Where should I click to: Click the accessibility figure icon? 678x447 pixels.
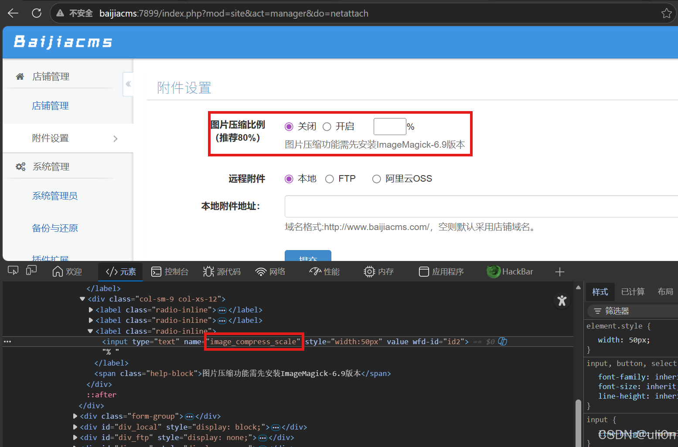coord(562,300)
